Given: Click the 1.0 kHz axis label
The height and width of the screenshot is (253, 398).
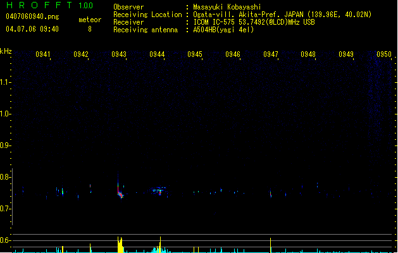Looking at the screenshot, I should (6, 114).
